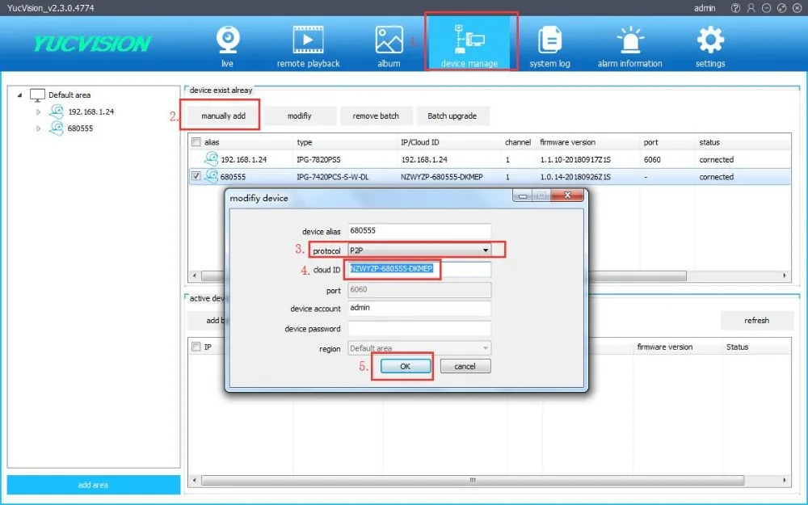Close the YucVision main window

797,8
